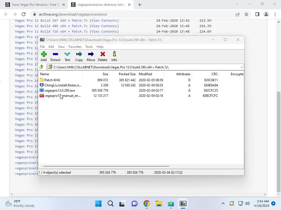Click the Delete red X icon

pyautogui.click(x=103, y=56)
